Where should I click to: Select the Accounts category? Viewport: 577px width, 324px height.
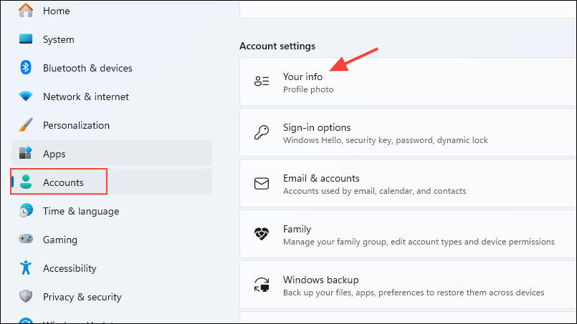tap(112, 182)
